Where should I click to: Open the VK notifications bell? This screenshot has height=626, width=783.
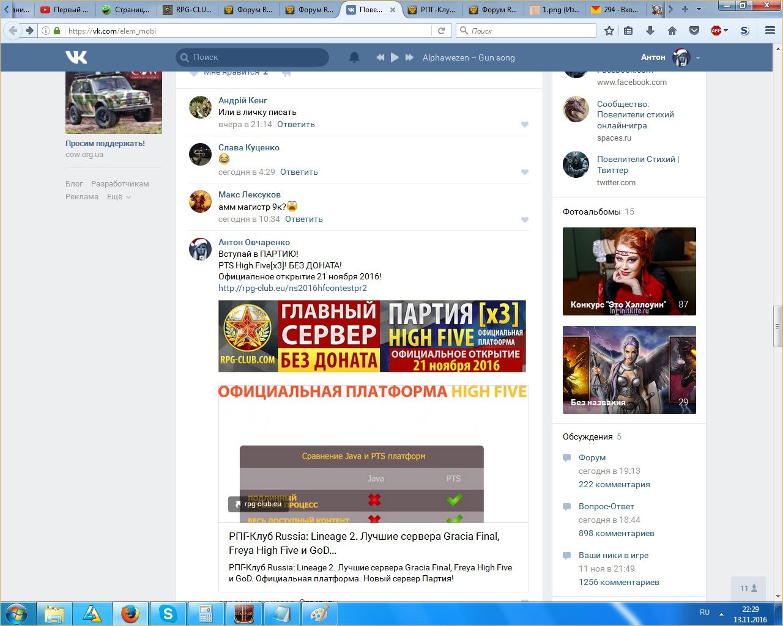354,57
